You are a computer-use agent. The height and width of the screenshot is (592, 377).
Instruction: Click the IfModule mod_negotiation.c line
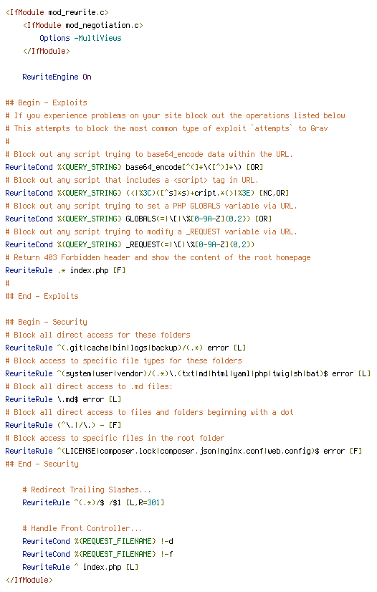coord(82,25)
